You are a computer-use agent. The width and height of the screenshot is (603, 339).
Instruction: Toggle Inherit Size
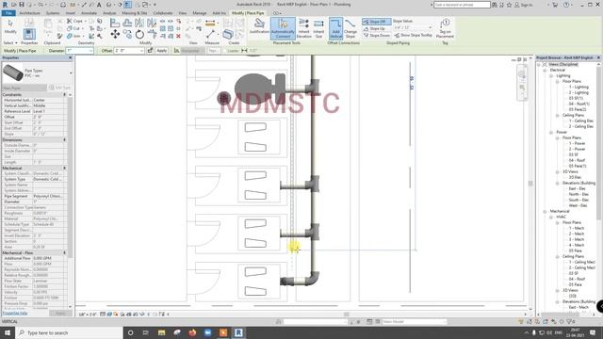(x=318, y=28)
